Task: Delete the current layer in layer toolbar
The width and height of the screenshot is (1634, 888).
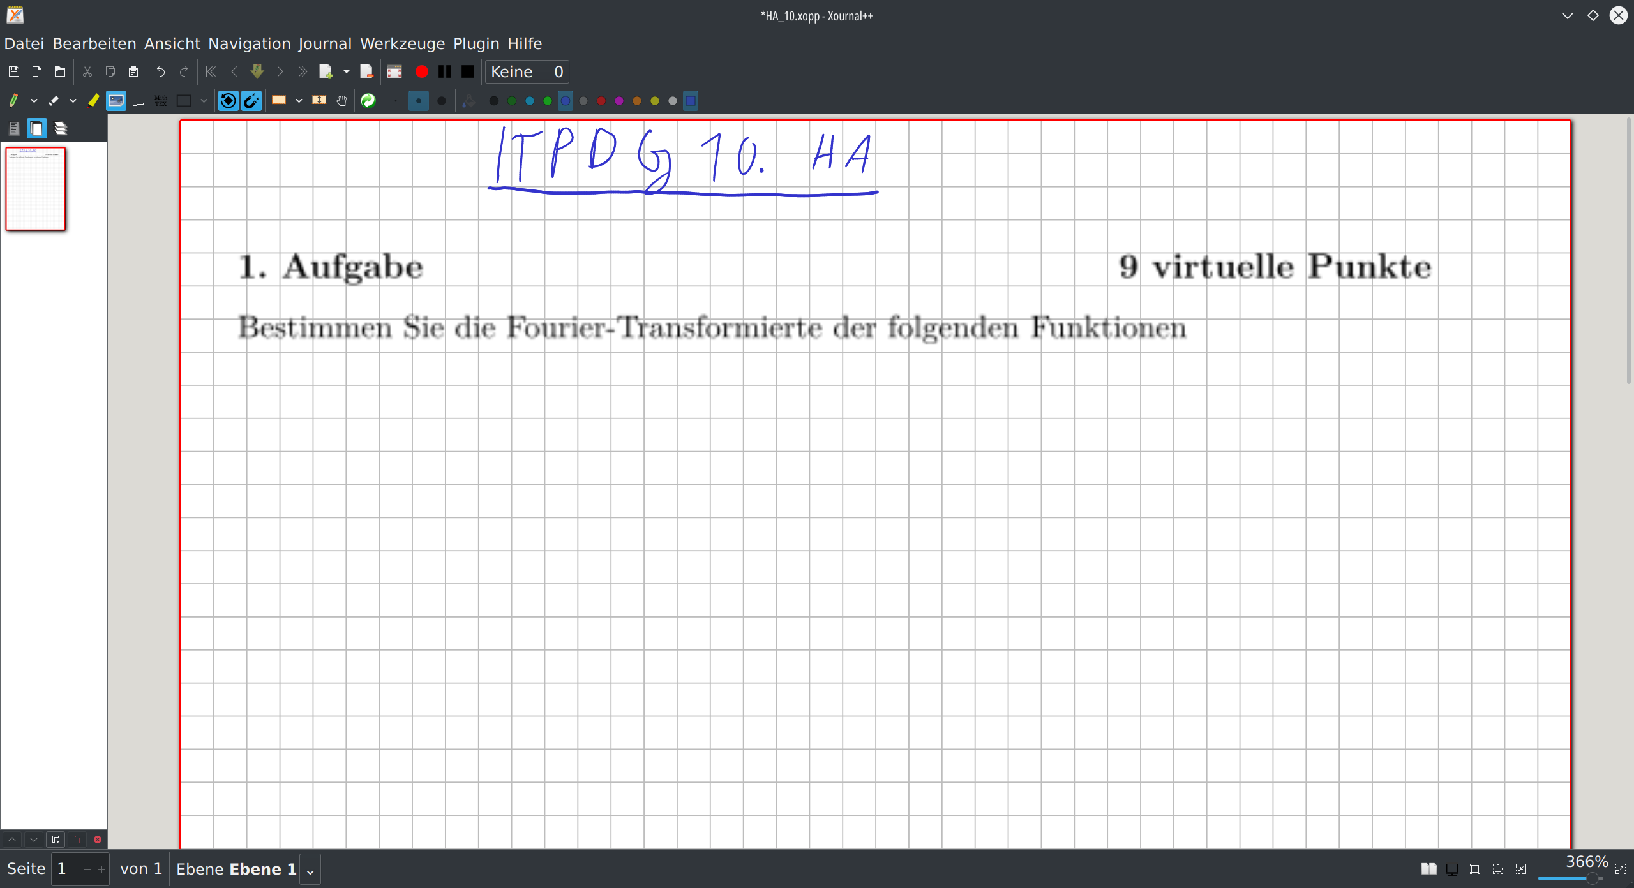Action: click(77, 840)
